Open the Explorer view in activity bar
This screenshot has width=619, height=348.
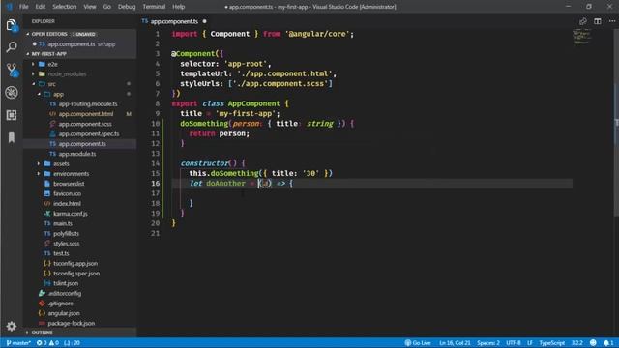pyautogui.click(x=12, y=26)
